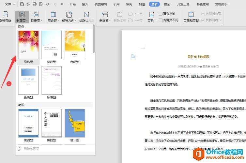
Task: Enable the 首页不同 checkbox
Action: click(161, 14)
